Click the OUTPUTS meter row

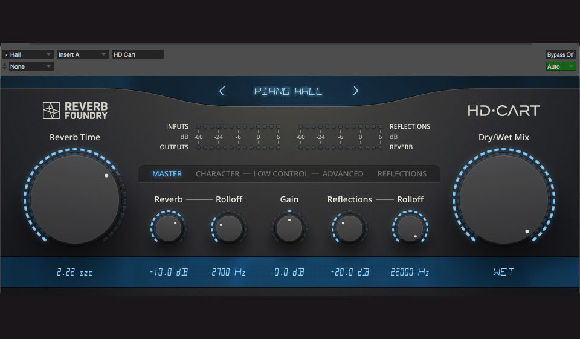pos(238,147)
